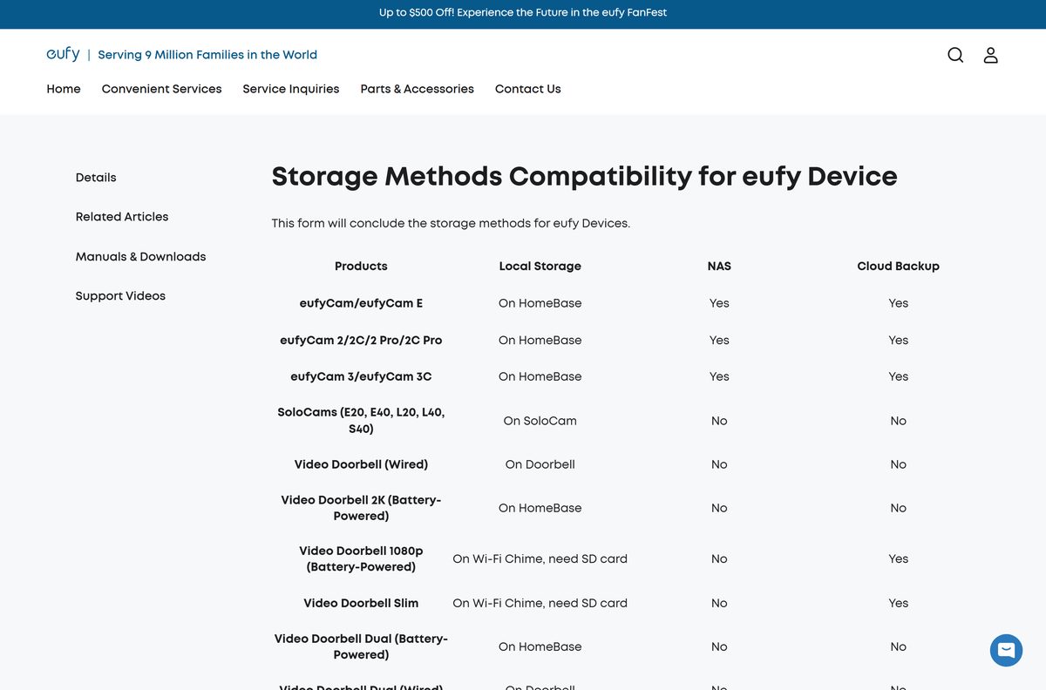Click Cloud Backup 'Yes' for eufyCam 2/2C
1046x690 pixels.
click(x=899, y=340)
